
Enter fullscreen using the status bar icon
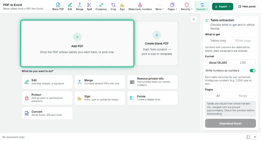[248, 137]
